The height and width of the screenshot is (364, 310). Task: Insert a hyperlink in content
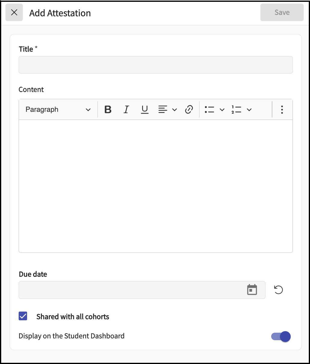189,109
